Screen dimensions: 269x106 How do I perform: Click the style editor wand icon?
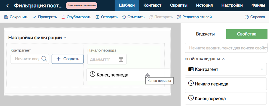click(x=179, y=17)
